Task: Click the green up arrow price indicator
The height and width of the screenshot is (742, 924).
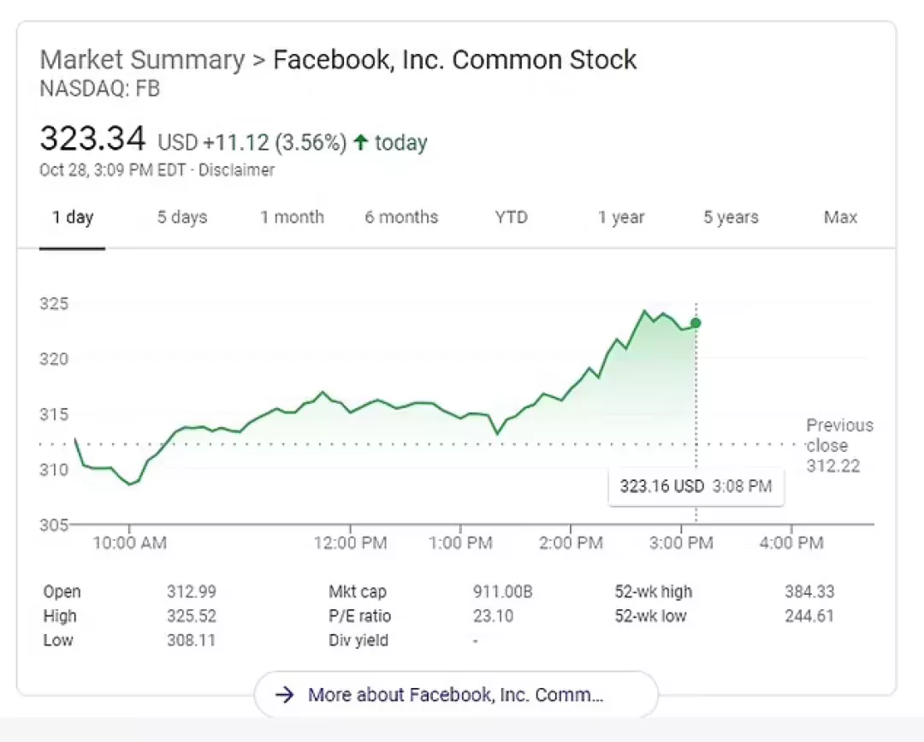Action: [361, 143]
